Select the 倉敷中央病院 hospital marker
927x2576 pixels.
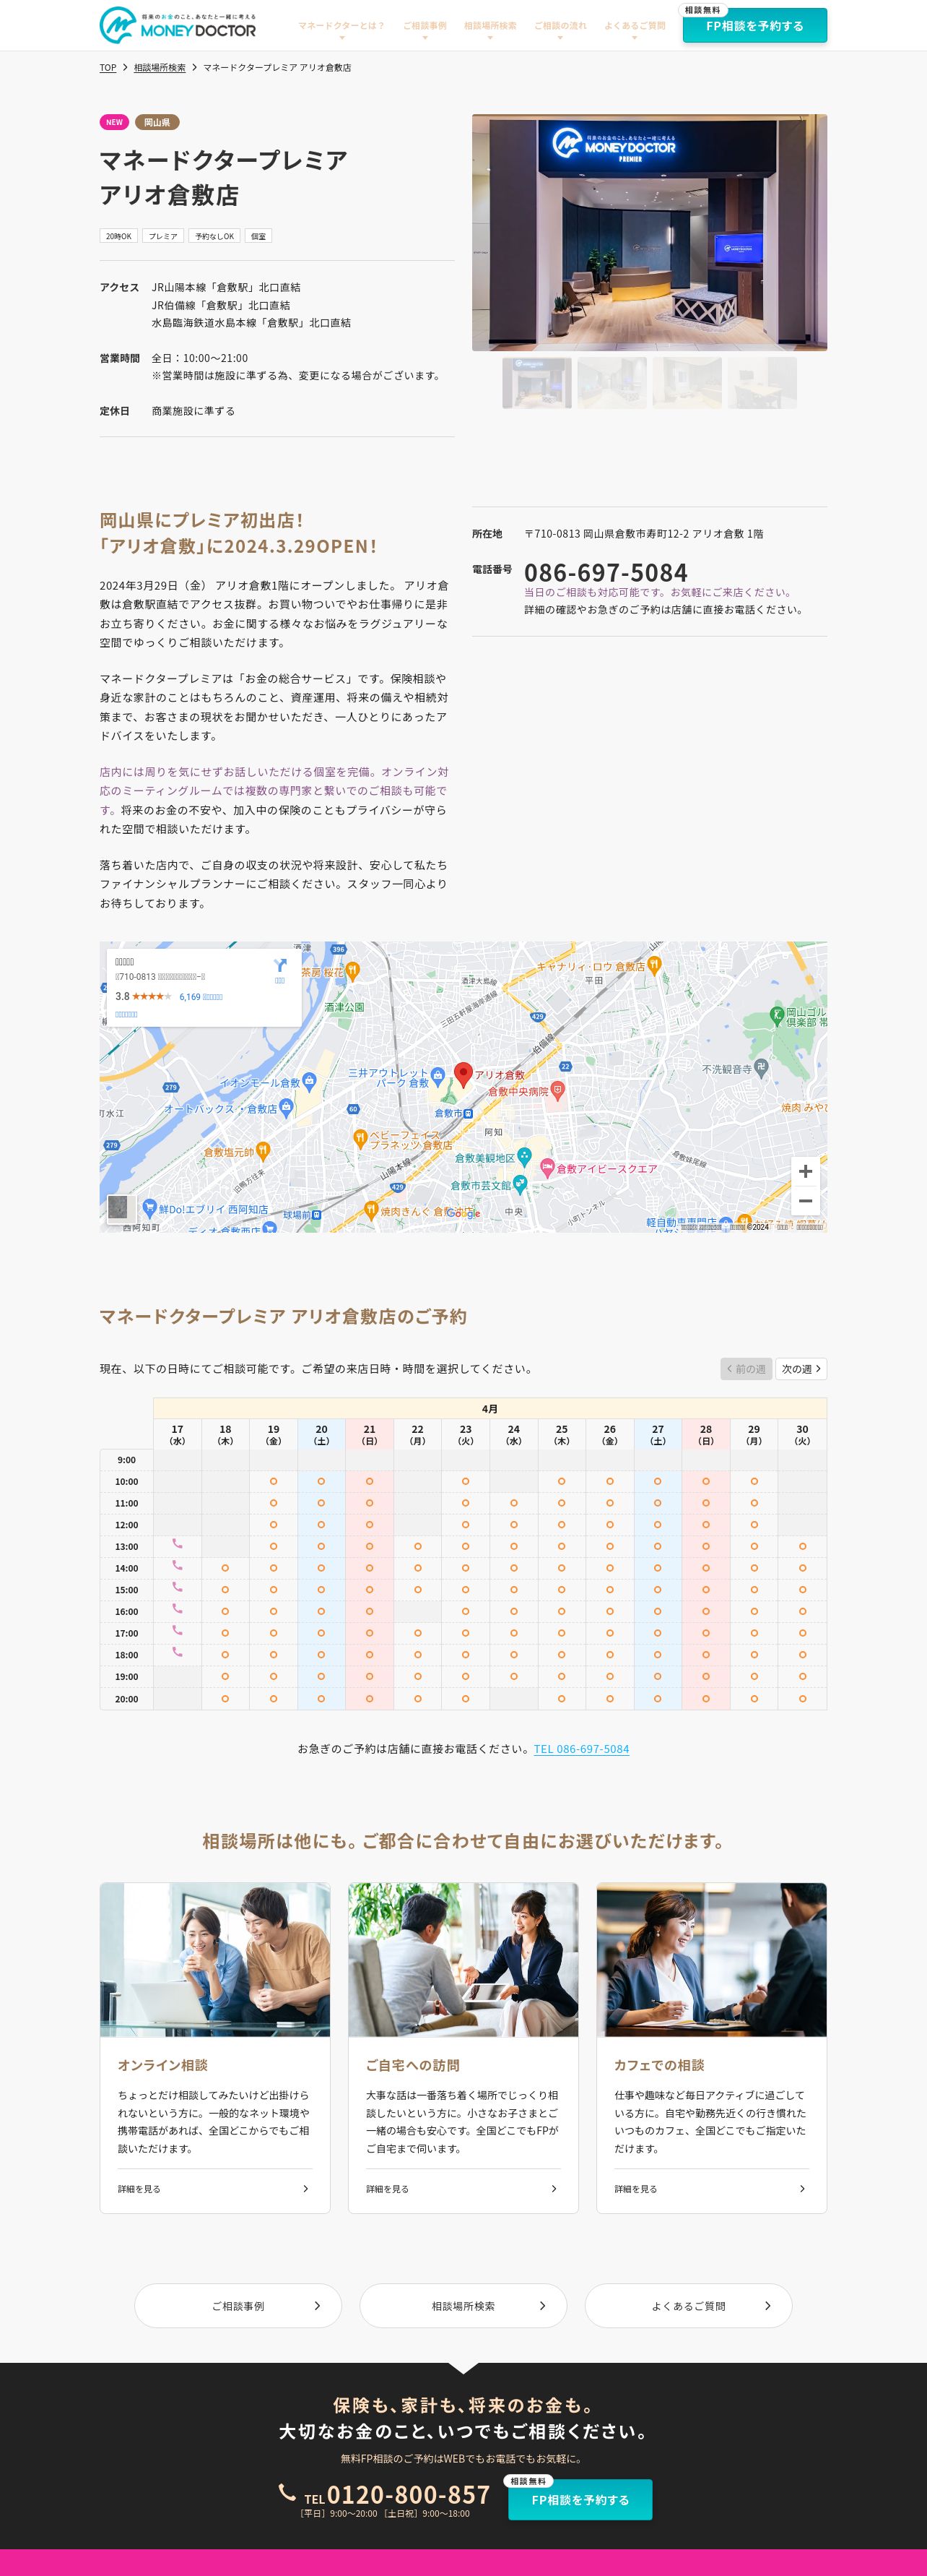(x=557, y=1091)
